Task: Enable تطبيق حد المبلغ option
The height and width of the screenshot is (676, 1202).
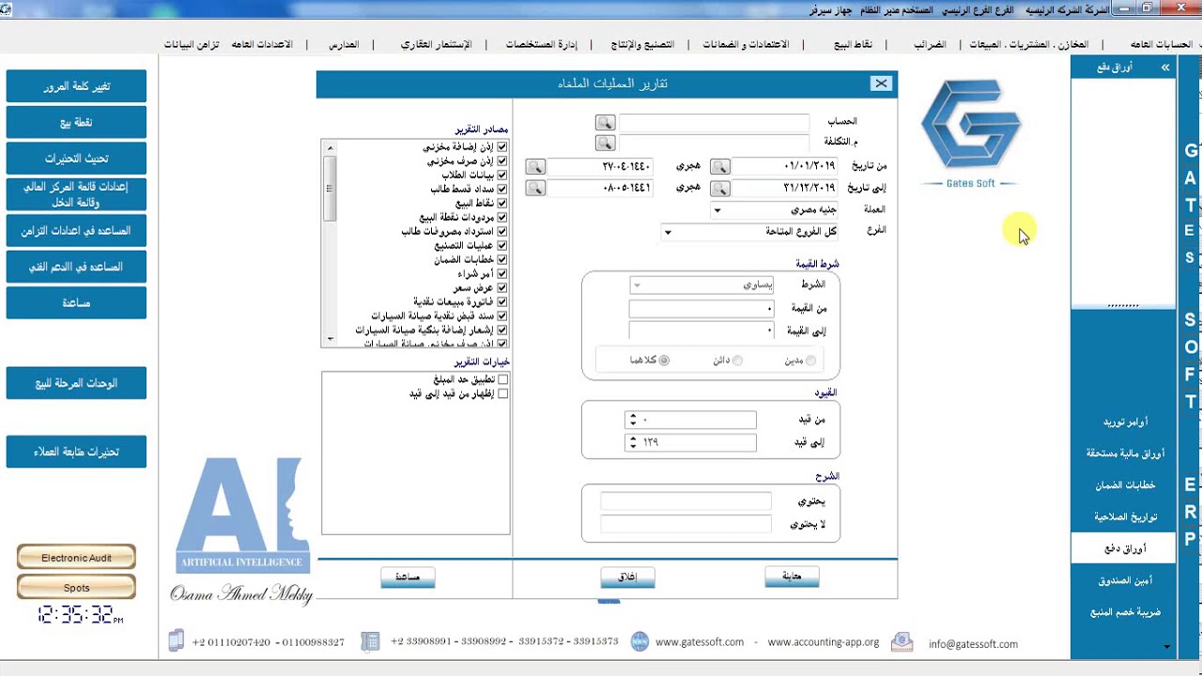Action: (x=502, y=379)
